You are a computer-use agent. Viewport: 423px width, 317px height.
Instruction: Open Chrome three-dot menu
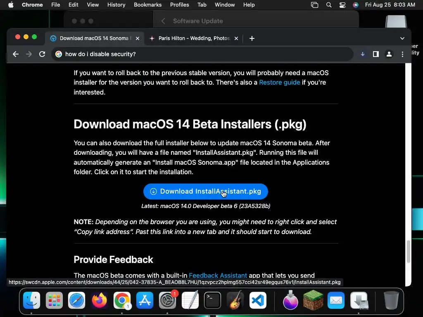[x=402, y=54]
